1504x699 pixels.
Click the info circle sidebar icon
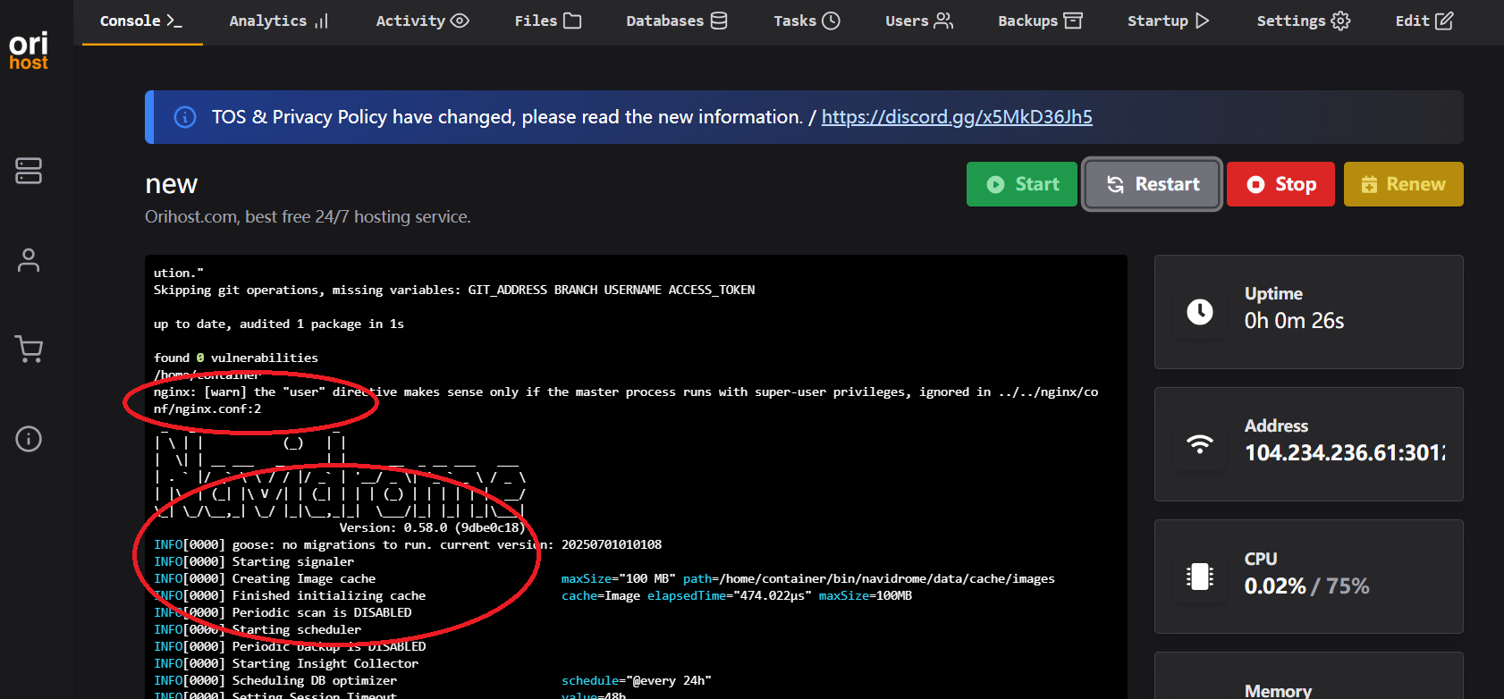tap(29, 439)
